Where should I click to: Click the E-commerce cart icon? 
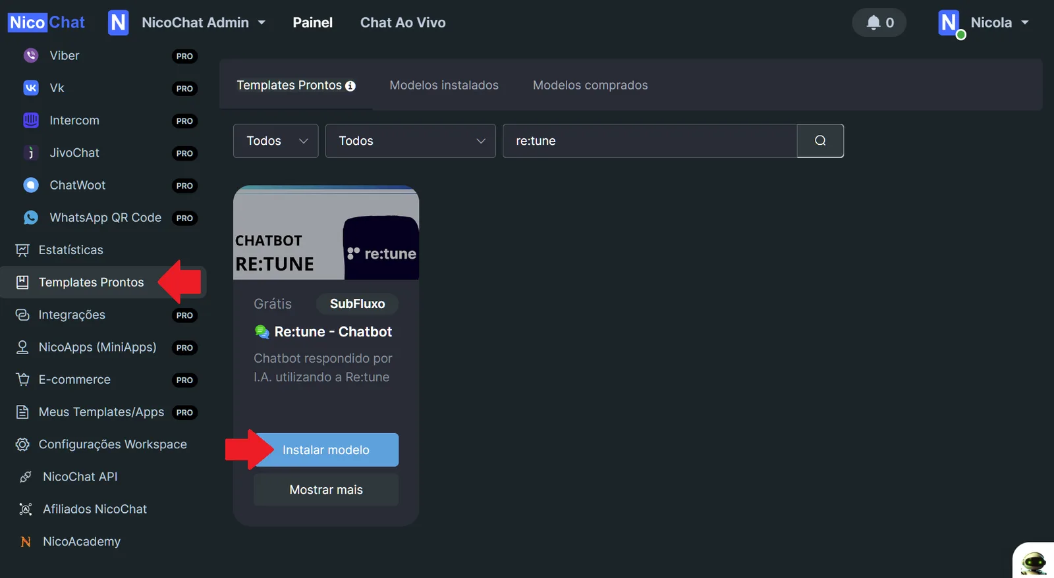(22, 379)
